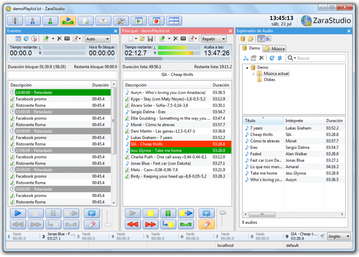The height and width of the screenshot is (257, 359).
Task: Open the recorder icon on main toolbar
Action: (x=156, y=20)
